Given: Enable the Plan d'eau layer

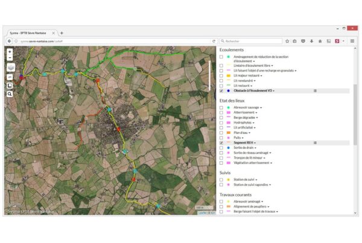Looking at the screenshot, I should pyautogui.click(x=221, y=133).
